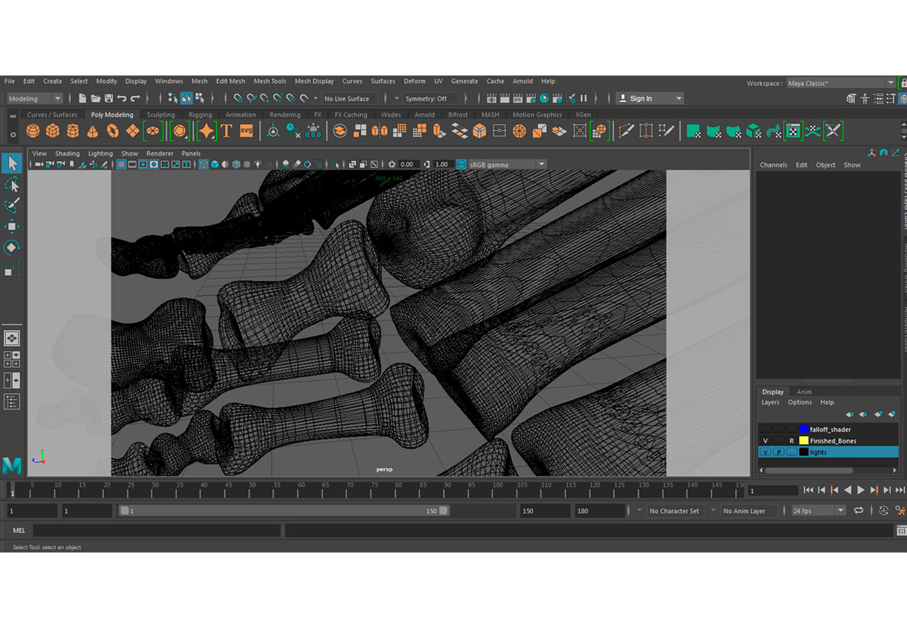
Task: Expand the sRGB gamma view transform dropdown
Action: click(x=541, y=165)
